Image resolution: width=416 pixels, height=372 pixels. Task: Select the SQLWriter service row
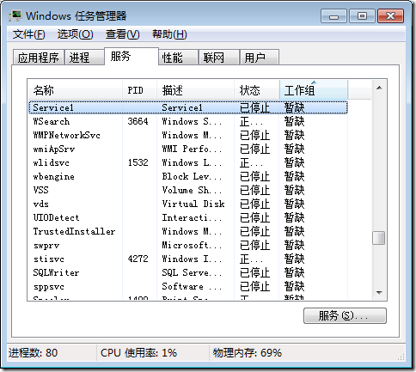(x=188, y=272)
